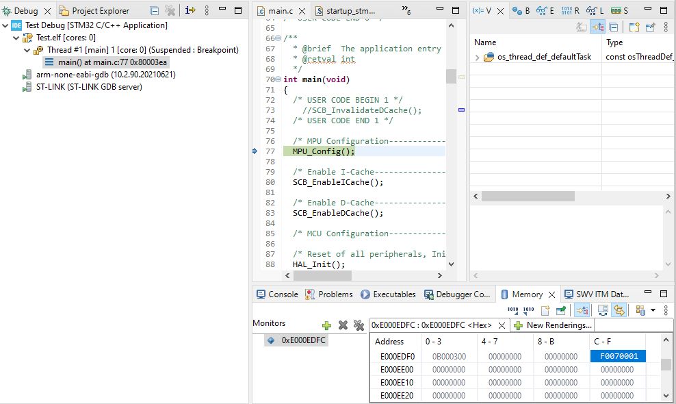
Task: Collapse all in Debug view
Action: (x=155, y=11)
